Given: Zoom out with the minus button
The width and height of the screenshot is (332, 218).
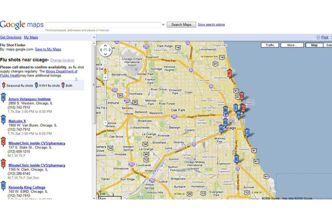Looking at the screenshot, I should tap(105, 123).
